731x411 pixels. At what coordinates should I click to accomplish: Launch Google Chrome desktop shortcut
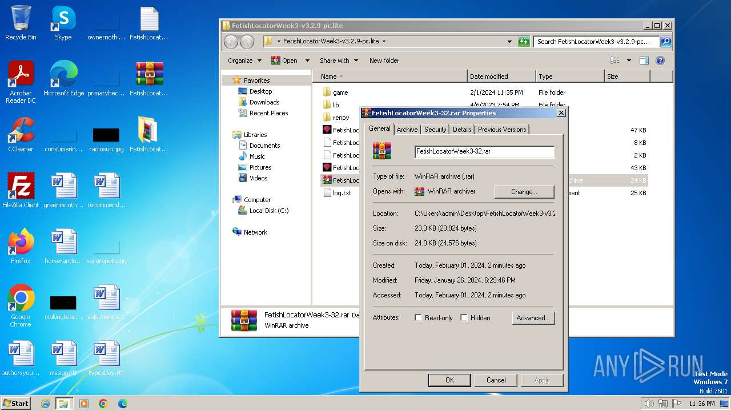click(21, 306)
